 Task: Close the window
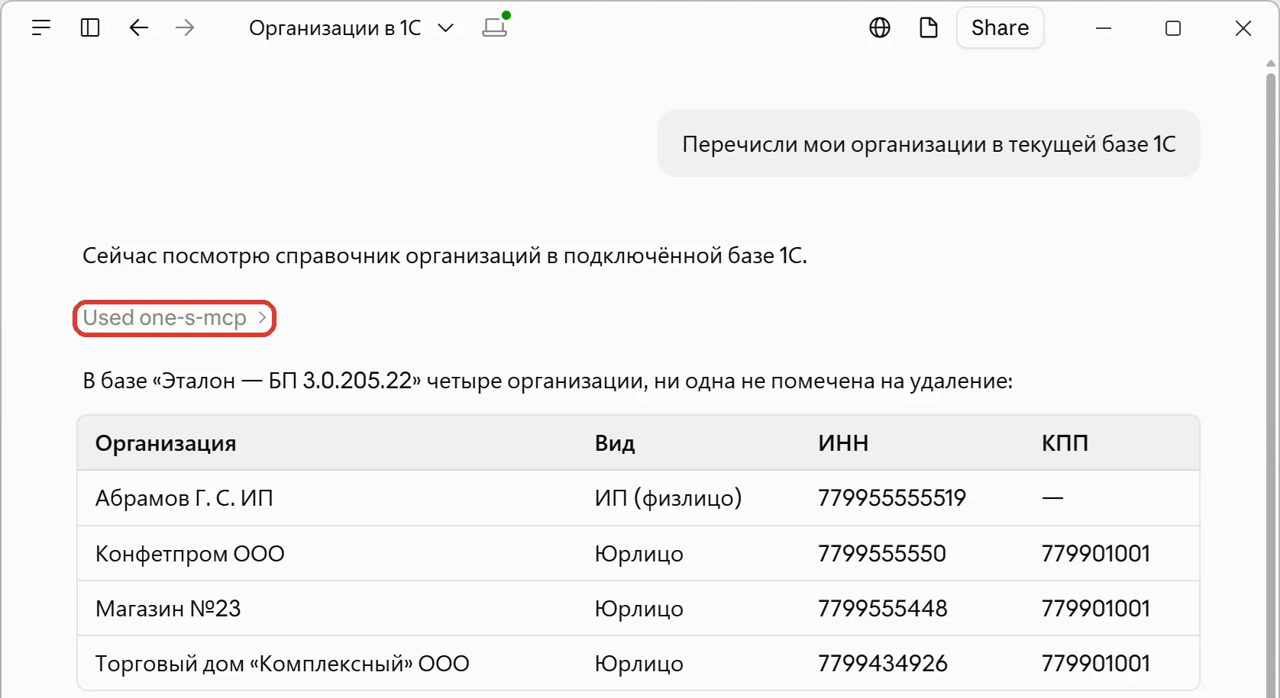[1243, 28]
